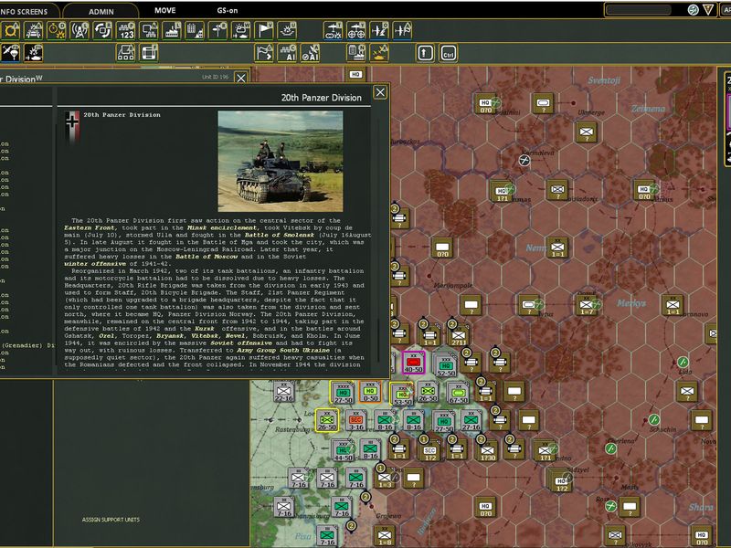Follow the Battle of Moscow link
The width and height of the screenshot is (731, 548).
[207, 257]
